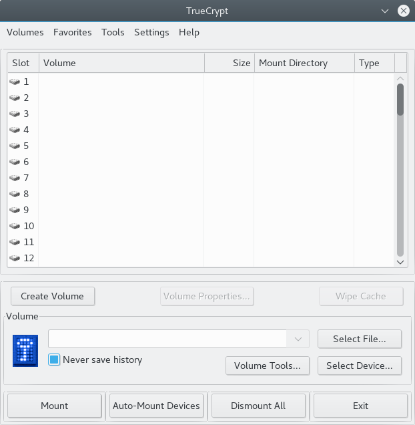Select the drive icon for slot 6
This screenshot has width=415, height=425.
(x=15, y=162)
